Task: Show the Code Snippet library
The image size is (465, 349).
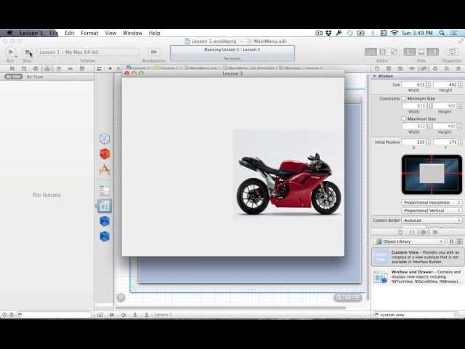Action: point(412,232)
